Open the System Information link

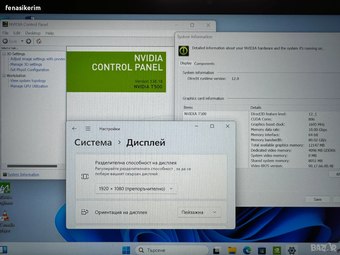click(x=23, y=175)
